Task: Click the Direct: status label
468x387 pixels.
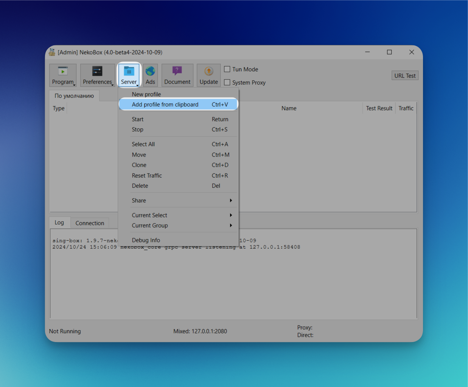Action: 305,335
